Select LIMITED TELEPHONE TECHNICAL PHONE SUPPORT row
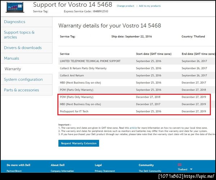This screenshot has width=216, height=180. click(136, 61)
